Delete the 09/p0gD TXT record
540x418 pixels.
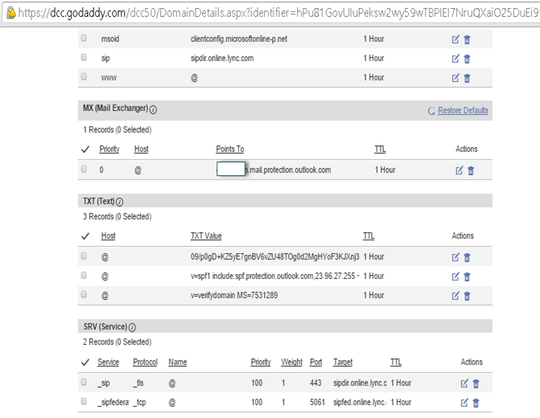click(467, 257)
